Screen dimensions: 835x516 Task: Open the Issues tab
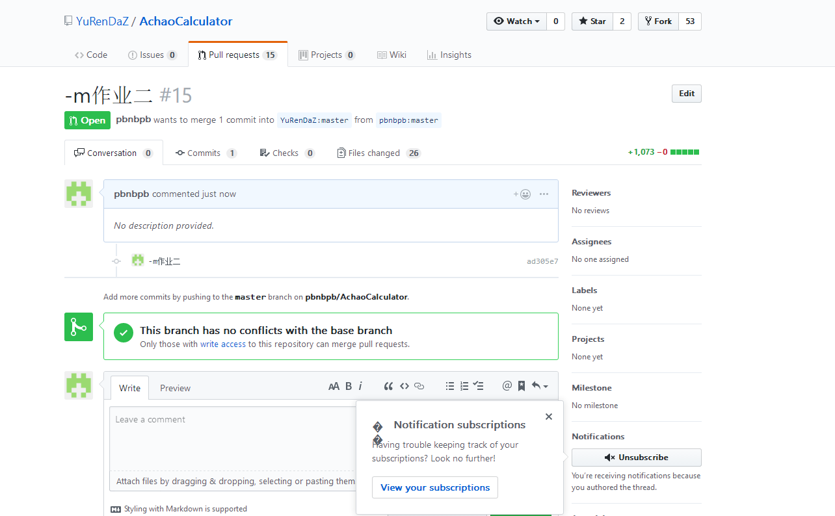point(152,55)
